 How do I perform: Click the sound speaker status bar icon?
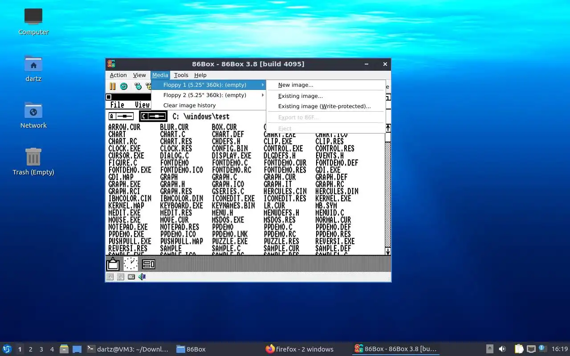[142, 277]
